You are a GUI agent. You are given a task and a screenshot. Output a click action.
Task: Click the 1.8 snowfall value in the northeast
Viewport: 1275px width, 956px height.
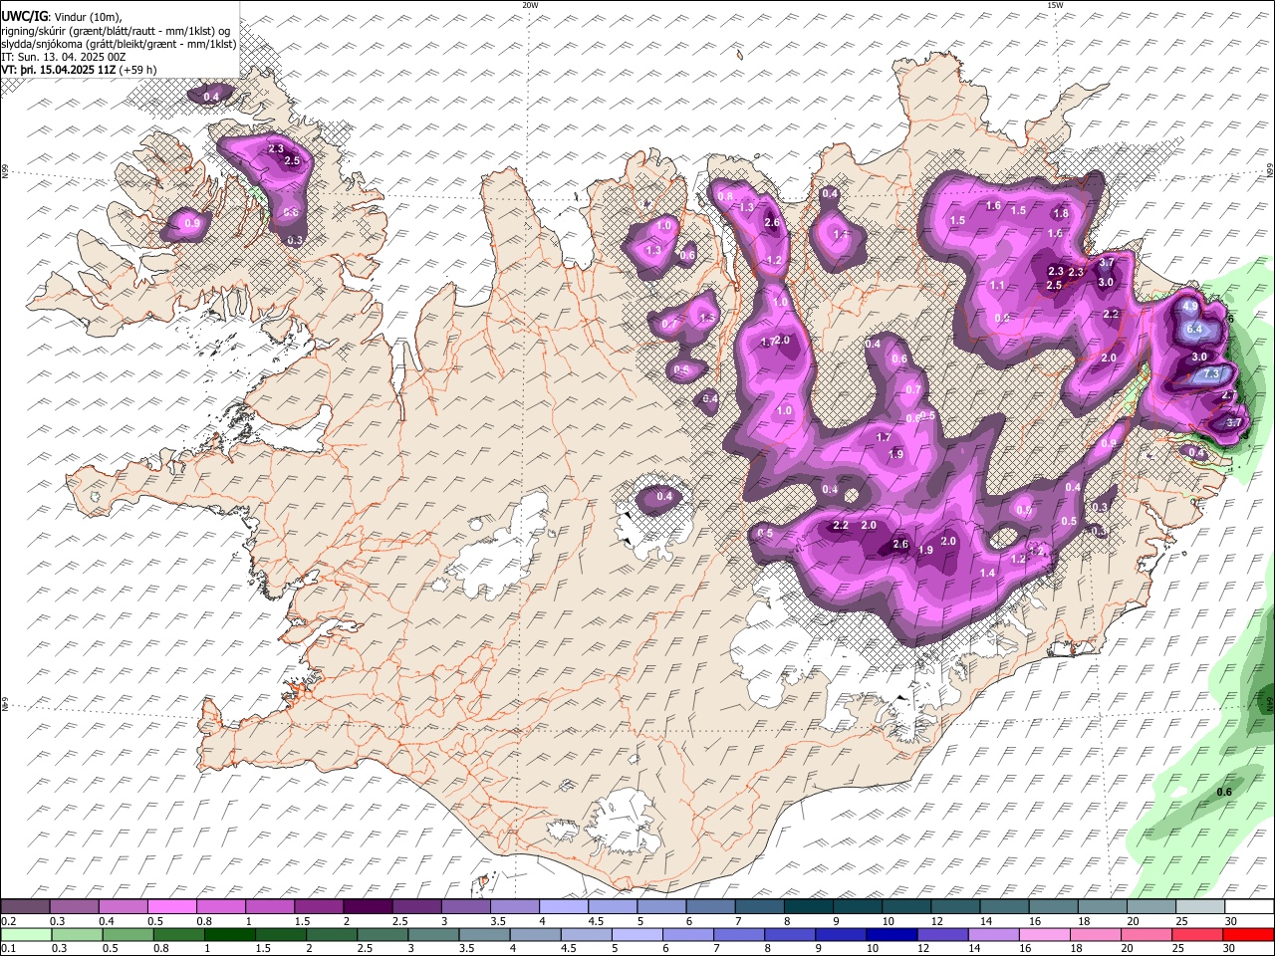1061,213
